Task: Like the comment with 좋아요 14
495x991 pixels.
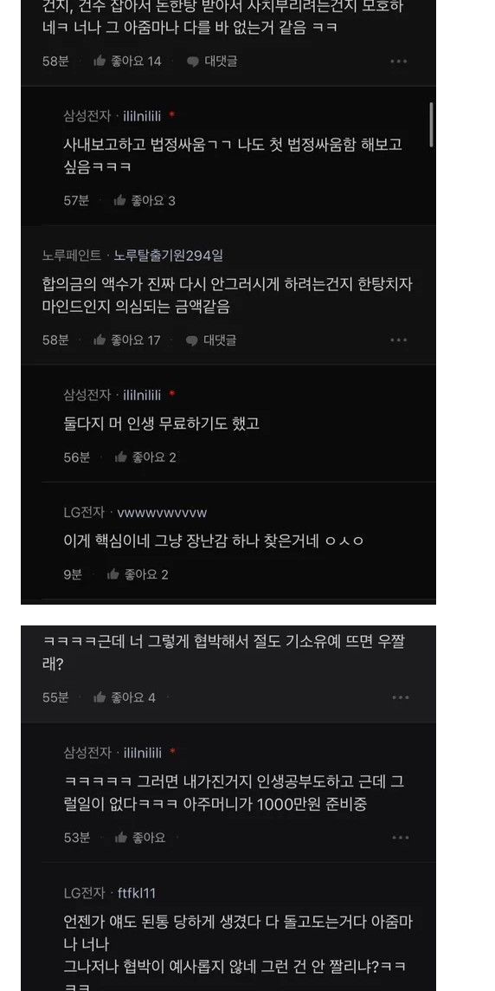Action: 127,62
